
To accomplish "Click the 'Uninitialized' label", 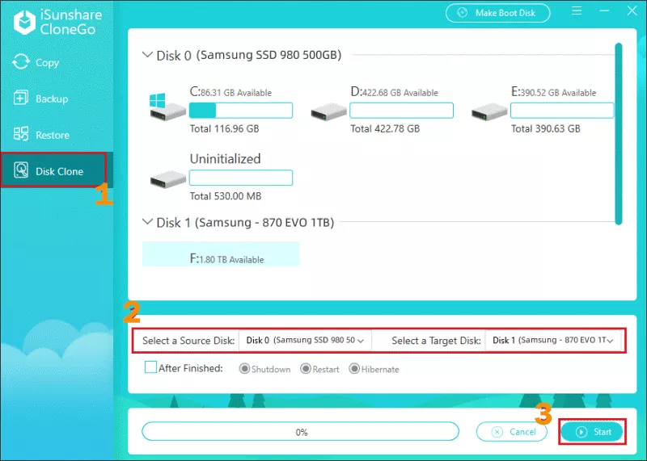I will pyautogui.click(x=226, y=158).
